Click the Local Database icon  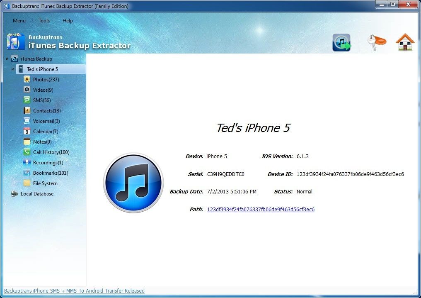pos(15,194)
